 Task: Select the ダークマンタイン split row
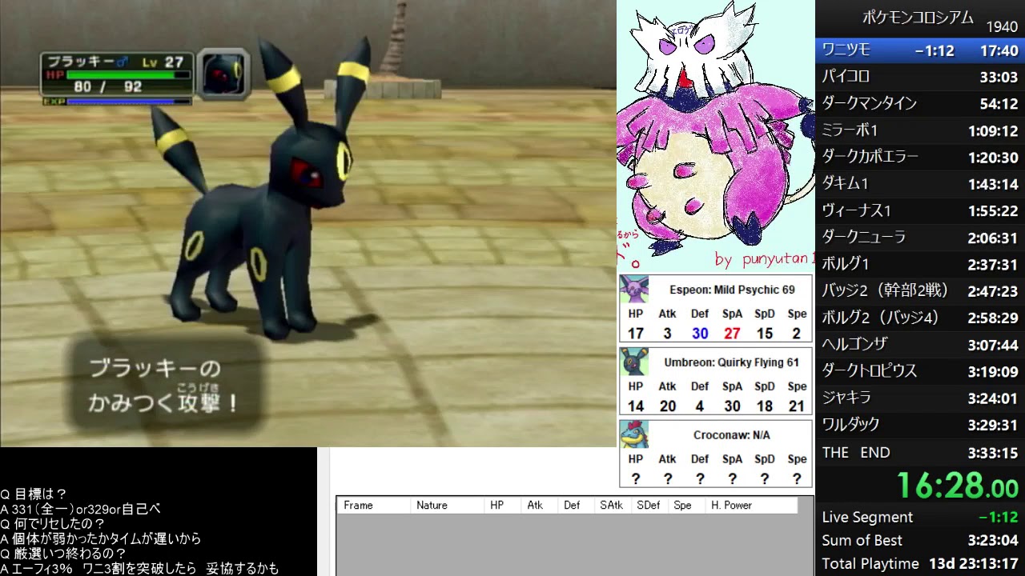(920, 104)
